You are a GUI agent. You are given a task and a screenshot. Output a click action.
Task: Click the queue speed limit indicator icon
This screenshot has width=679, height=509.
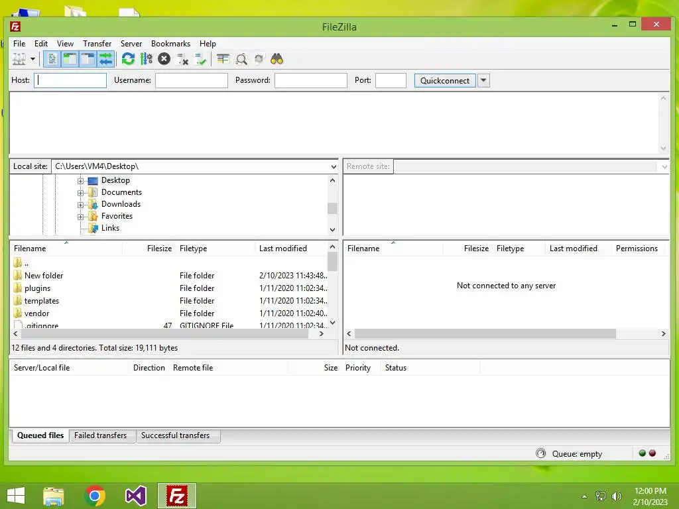click(x=541, y=453)
